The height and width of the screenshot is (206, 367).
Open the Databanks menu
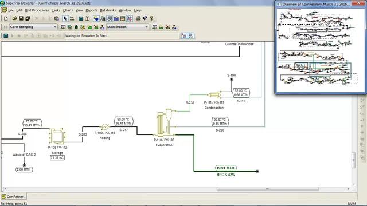(x=108, y=10)
